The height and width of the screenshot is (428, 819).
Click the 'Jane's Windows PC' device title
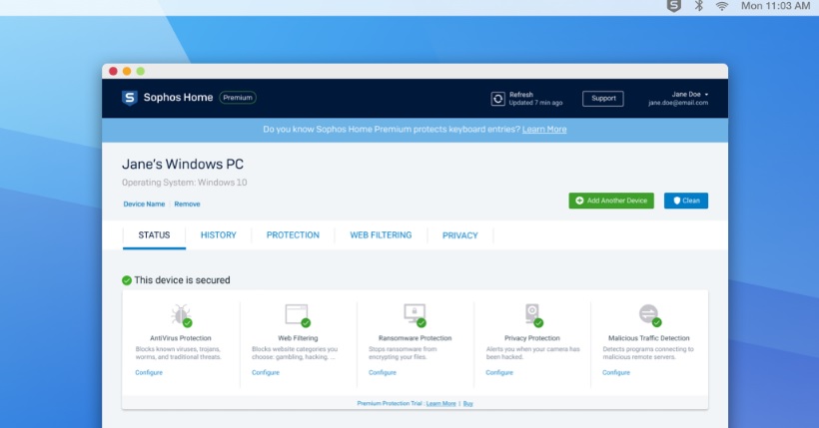183,164
